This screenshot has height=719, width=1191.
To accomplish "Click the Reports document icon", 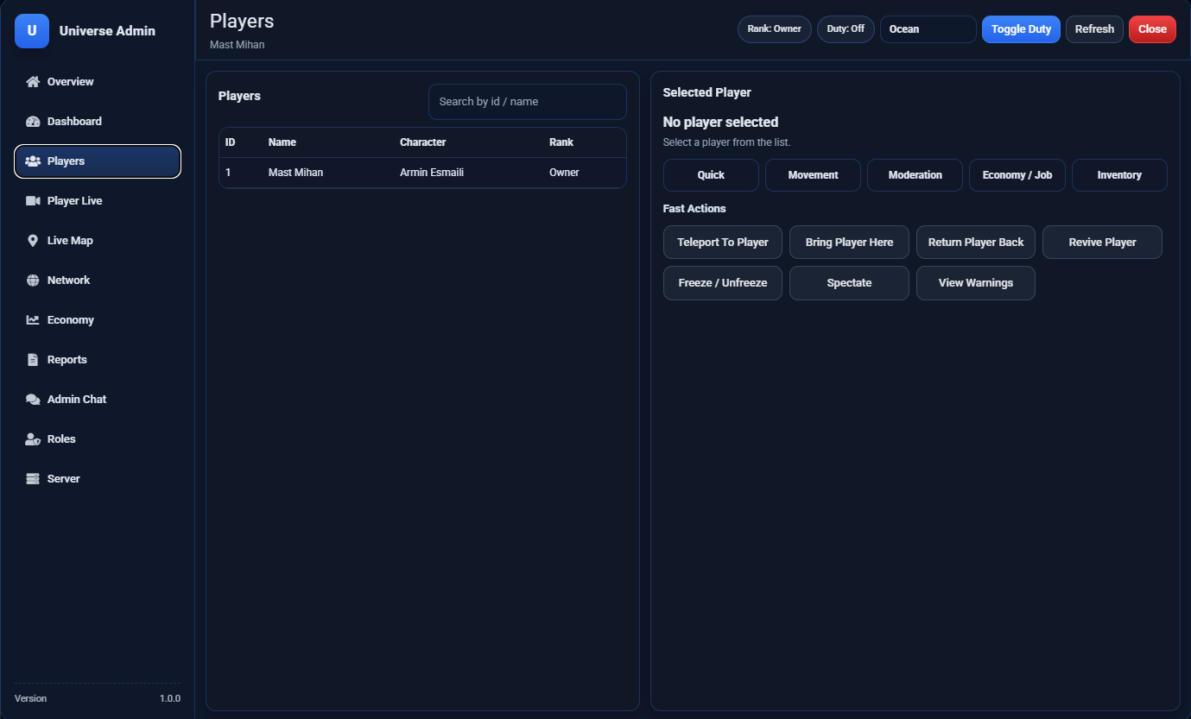I will point(33,360).
